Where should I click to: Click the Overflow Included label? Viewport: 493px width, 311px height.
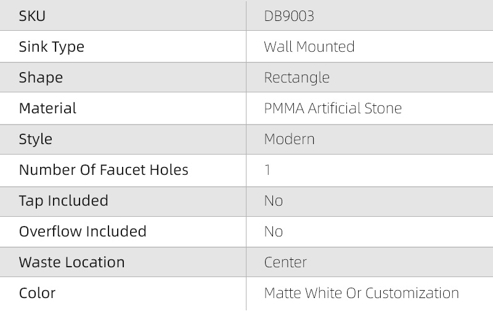[x=83, y=232]
